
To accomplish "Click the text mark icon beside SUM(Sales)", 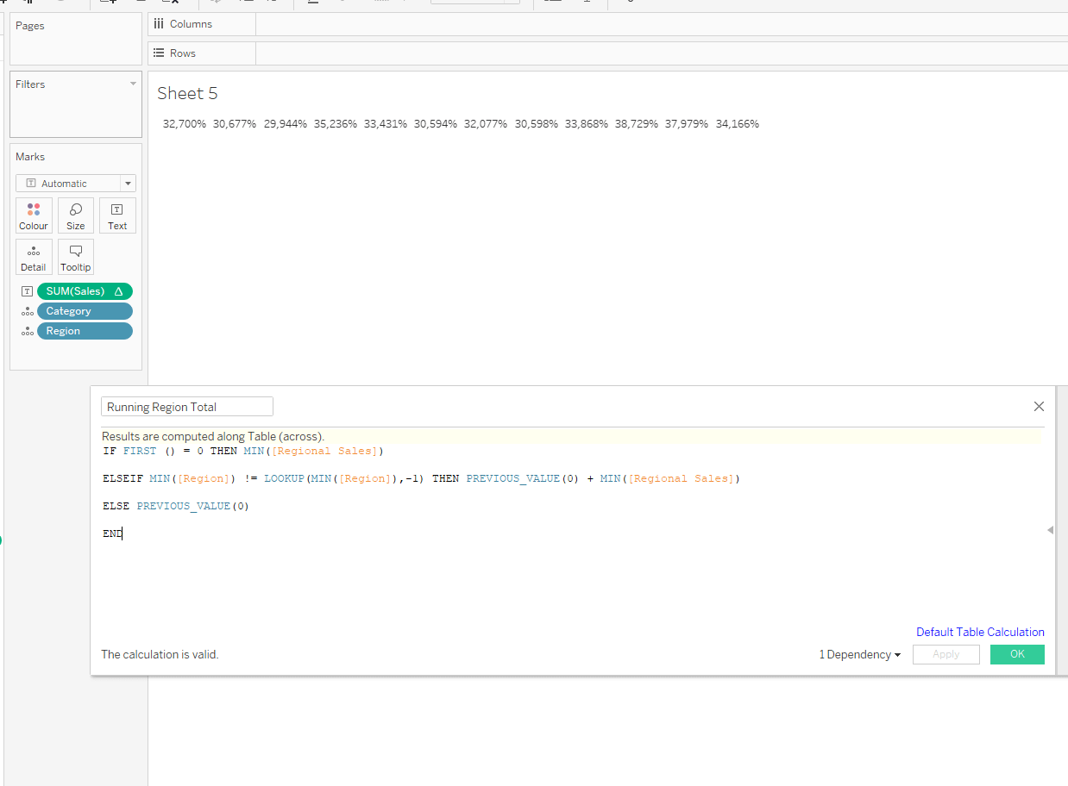I will pyautogui.click(x=28, y=291).
